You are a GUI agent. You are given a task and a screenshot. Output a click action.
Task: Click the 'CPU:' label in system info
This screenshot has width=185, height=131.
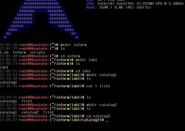click(91, 4)
